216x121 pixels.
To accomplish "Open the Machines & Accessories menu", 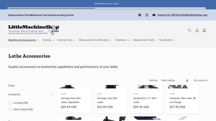I will (x=23, y=40).
